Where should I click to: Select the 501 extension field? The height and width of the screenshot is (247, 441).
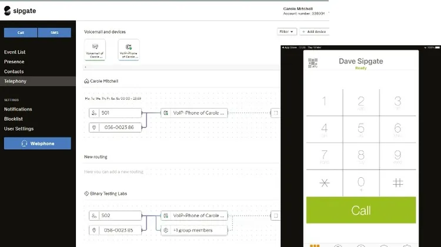tap(115, 113)
